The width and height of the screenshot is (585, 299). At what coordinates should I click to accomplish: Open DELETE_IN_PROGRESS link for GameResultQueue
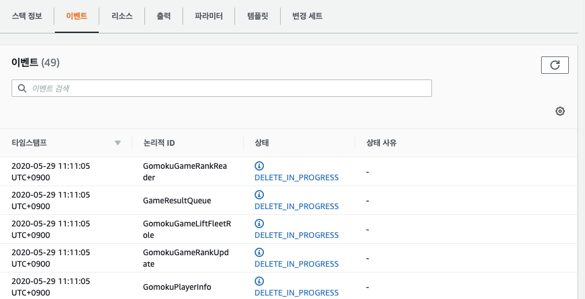297,206
